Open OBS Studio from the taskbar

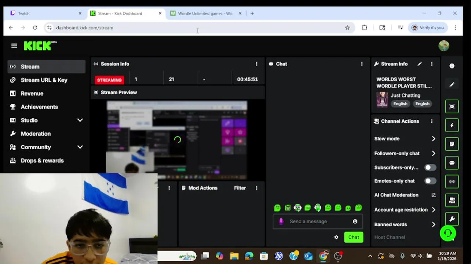click(x=338, y=256)
